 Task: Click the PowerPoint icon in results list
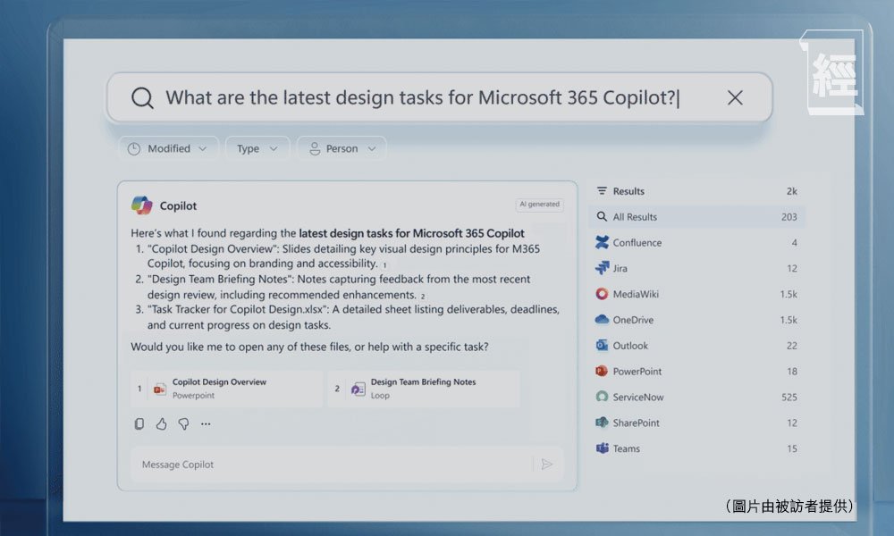click(x=602, y=371)
